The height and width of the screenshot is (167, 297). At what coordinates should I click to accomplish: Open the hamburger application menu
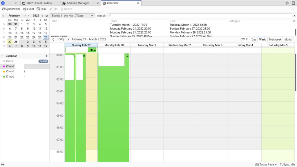(x=293, y=9)
